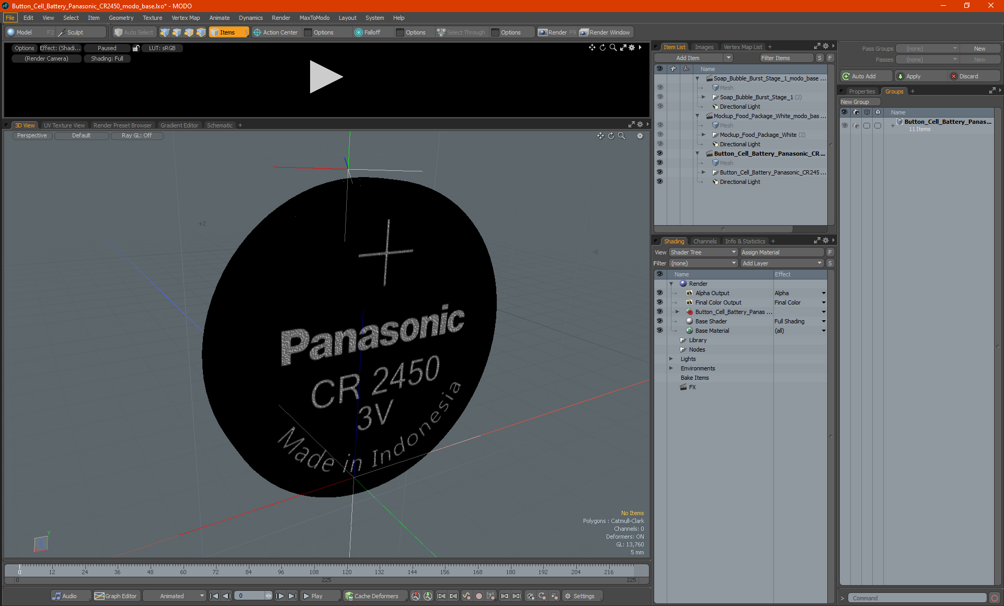Open the Animated keying dropdown

tap(175, 596)
